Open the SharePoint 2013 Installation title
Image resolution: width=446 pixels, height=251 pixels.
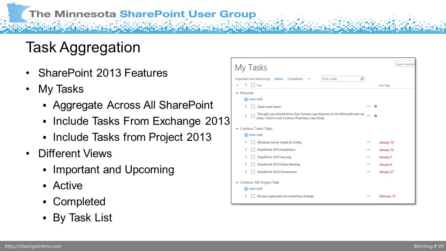pyautogui.click(x=276, y=150)
